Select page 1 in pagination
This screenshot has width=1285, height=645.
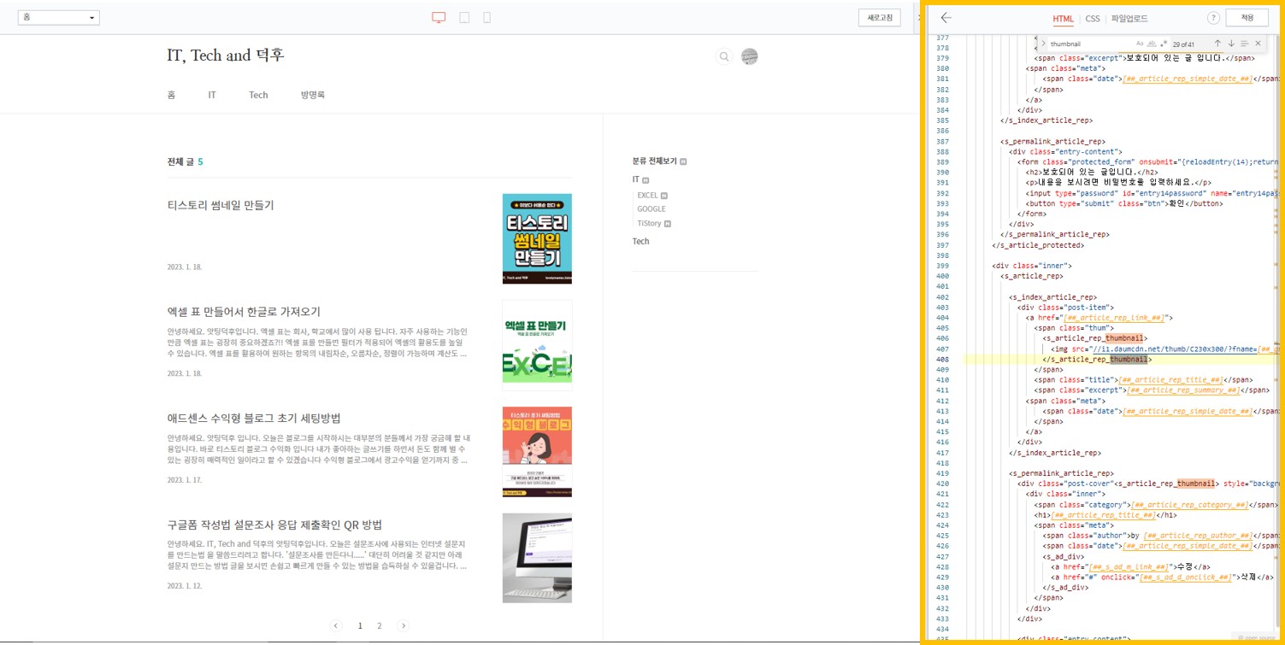[x=360, y=625]
